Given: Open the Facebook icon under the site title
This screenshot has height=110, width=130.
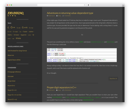Looking at the screenshot, I should (10, 16).
